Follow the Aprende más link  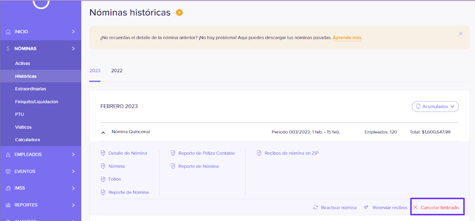347,38
